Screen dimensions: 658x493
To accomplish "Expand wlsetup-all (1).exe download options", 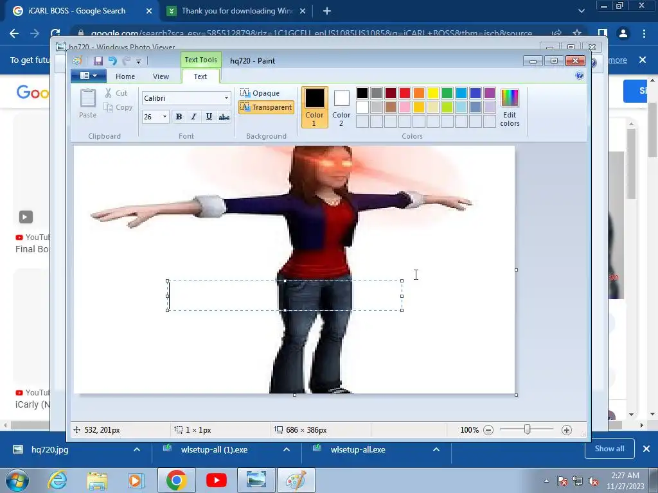I will [287, 449].
